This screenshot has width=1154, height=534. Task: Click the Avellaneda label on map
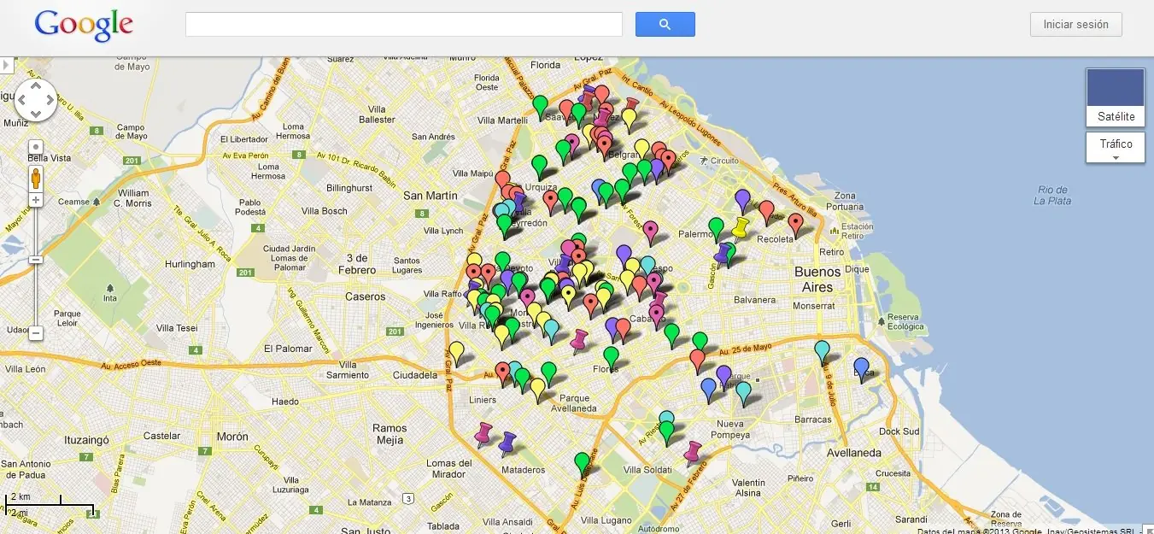(x=852, y=452)
